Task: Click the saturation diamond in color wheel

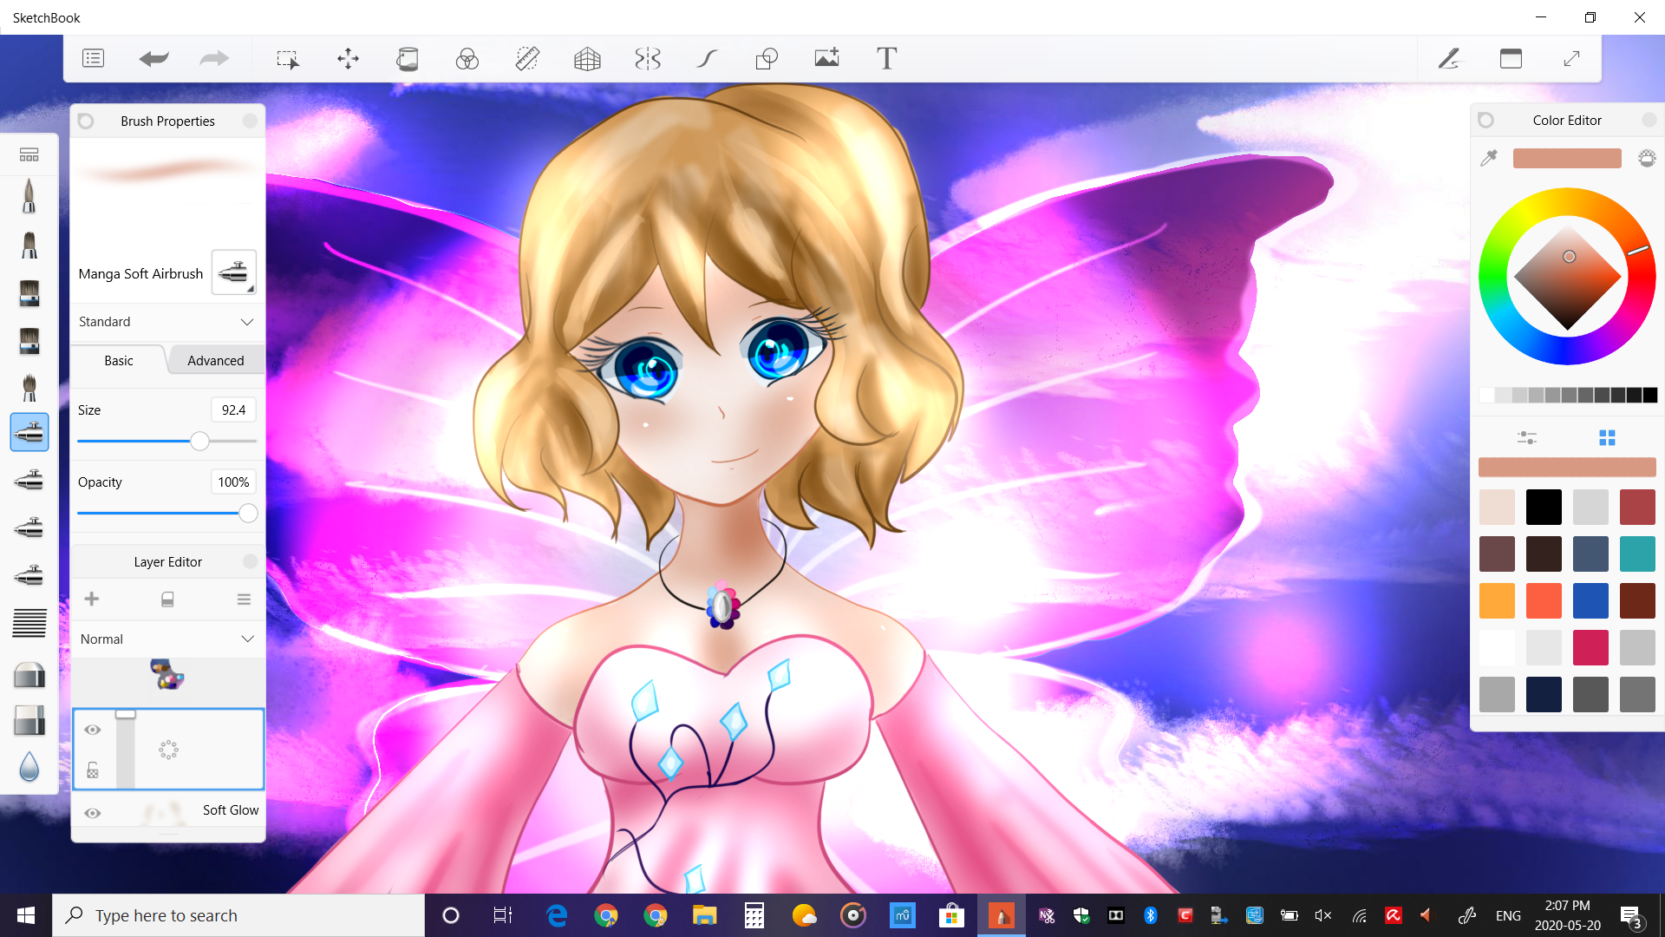Action: pos(1567,277)
